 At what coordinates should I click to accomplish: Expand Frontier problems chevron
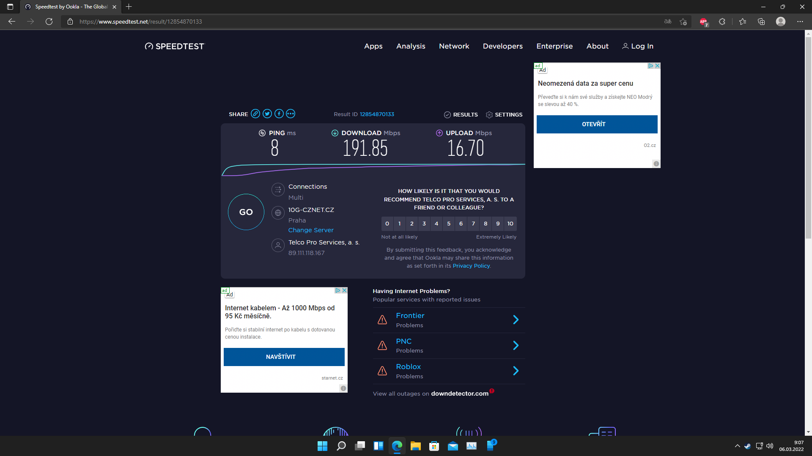[516, 320]
